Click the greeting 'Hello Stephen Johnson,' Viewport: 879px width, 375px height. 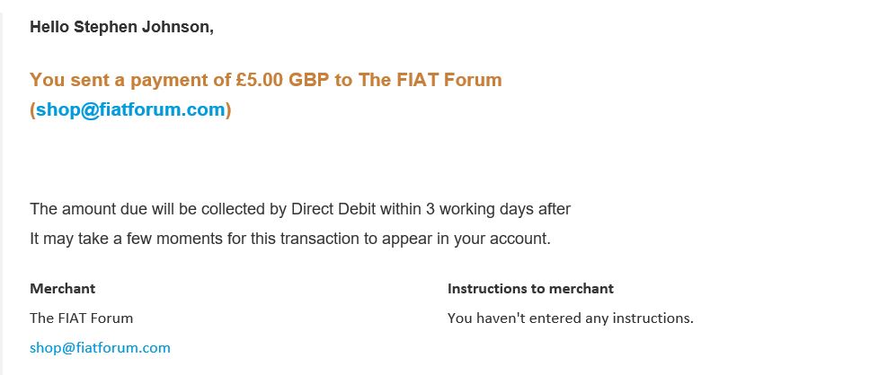(121, 27)
